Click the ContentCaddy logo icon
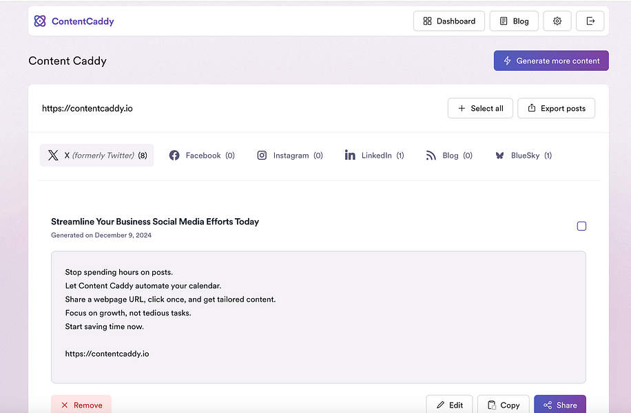Viewport: 631px width, 413px height. [x=41, y=21]
